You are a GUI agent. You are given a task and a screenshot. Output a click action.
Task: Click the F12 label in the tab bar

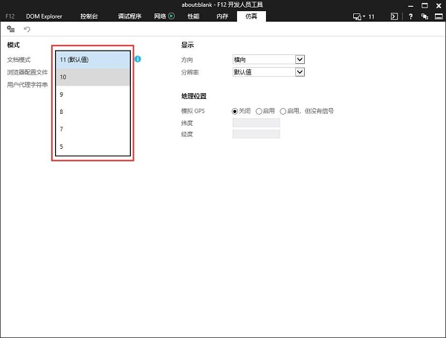10,16
